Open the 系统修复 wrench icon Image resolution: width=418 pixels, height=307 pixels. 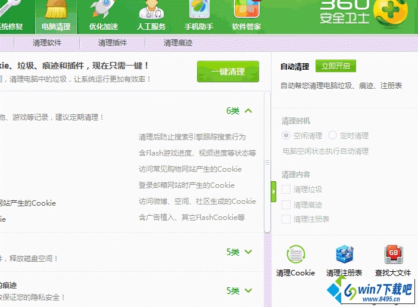pyautogui.click(x=10, y=10)
